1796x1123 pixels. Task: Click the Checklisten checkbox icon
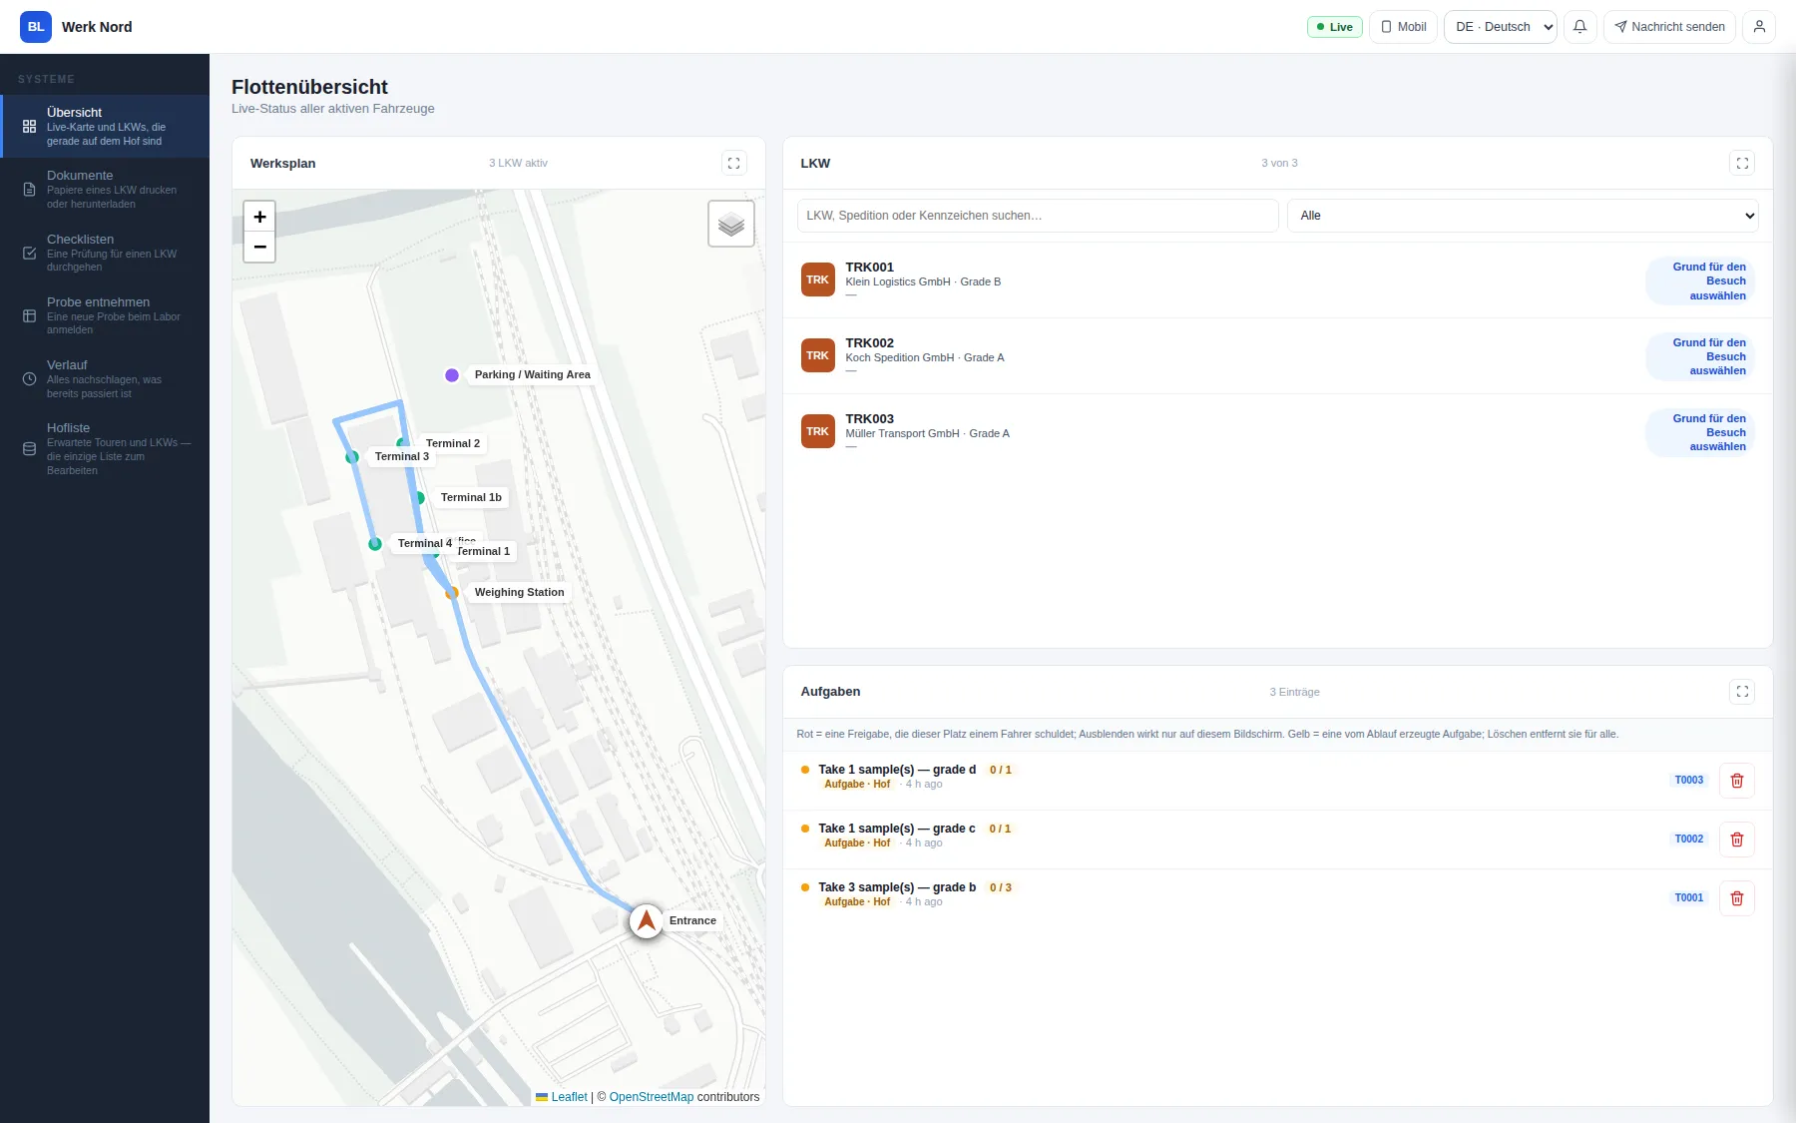pyautogui.click(x=29, y=253)
